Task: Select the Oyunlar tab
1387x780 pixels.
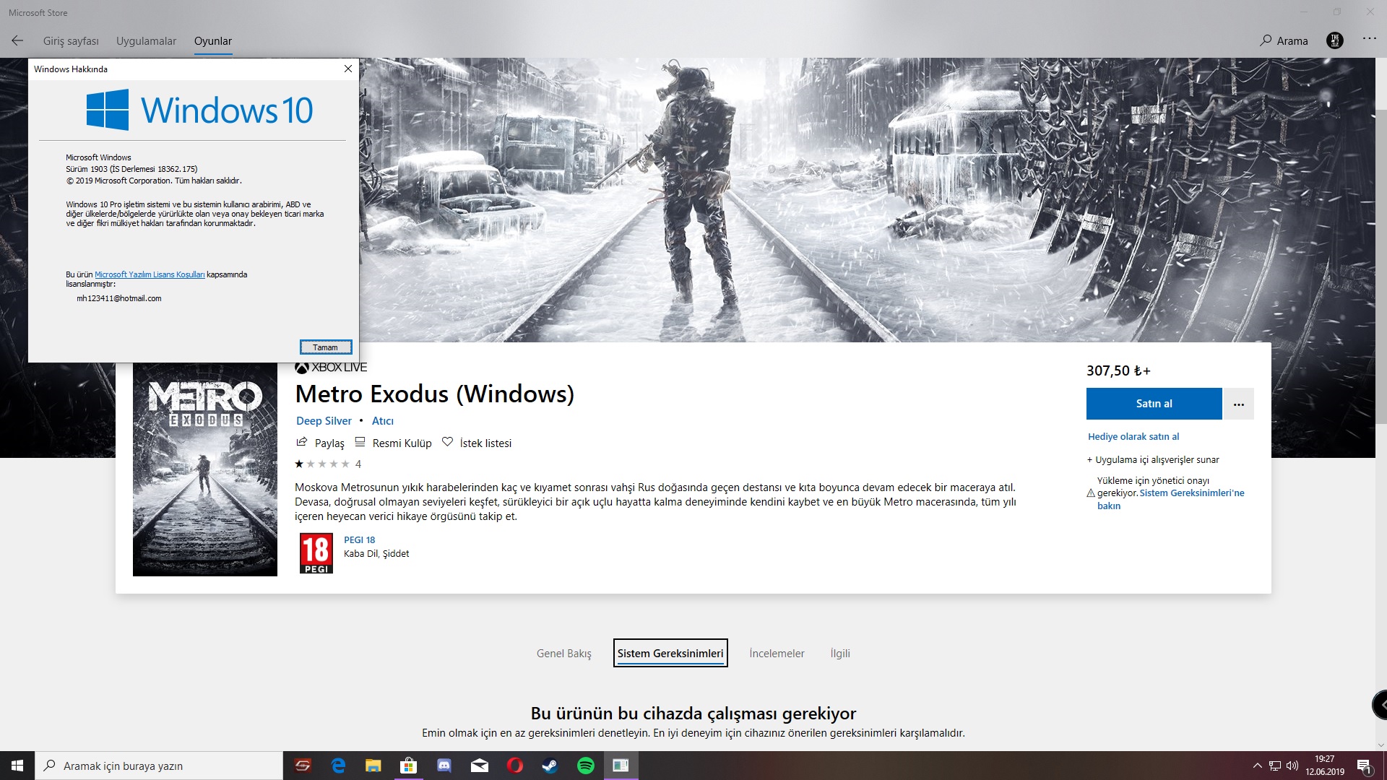Action: pos(213,41)
